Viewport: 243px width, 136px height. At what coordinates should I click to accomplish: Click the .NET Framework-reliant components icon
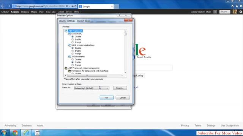coord(66,68)
